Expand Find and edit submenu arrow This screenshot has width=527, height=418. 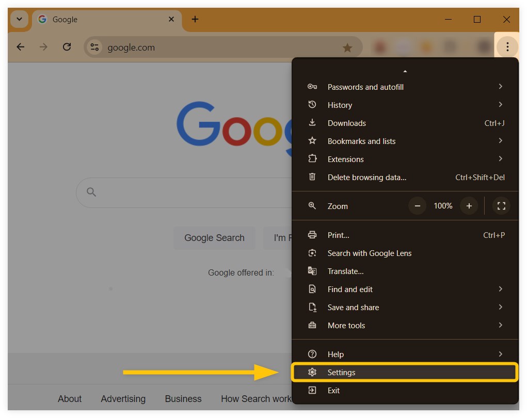pyautogui.click(x=501, y=289)
